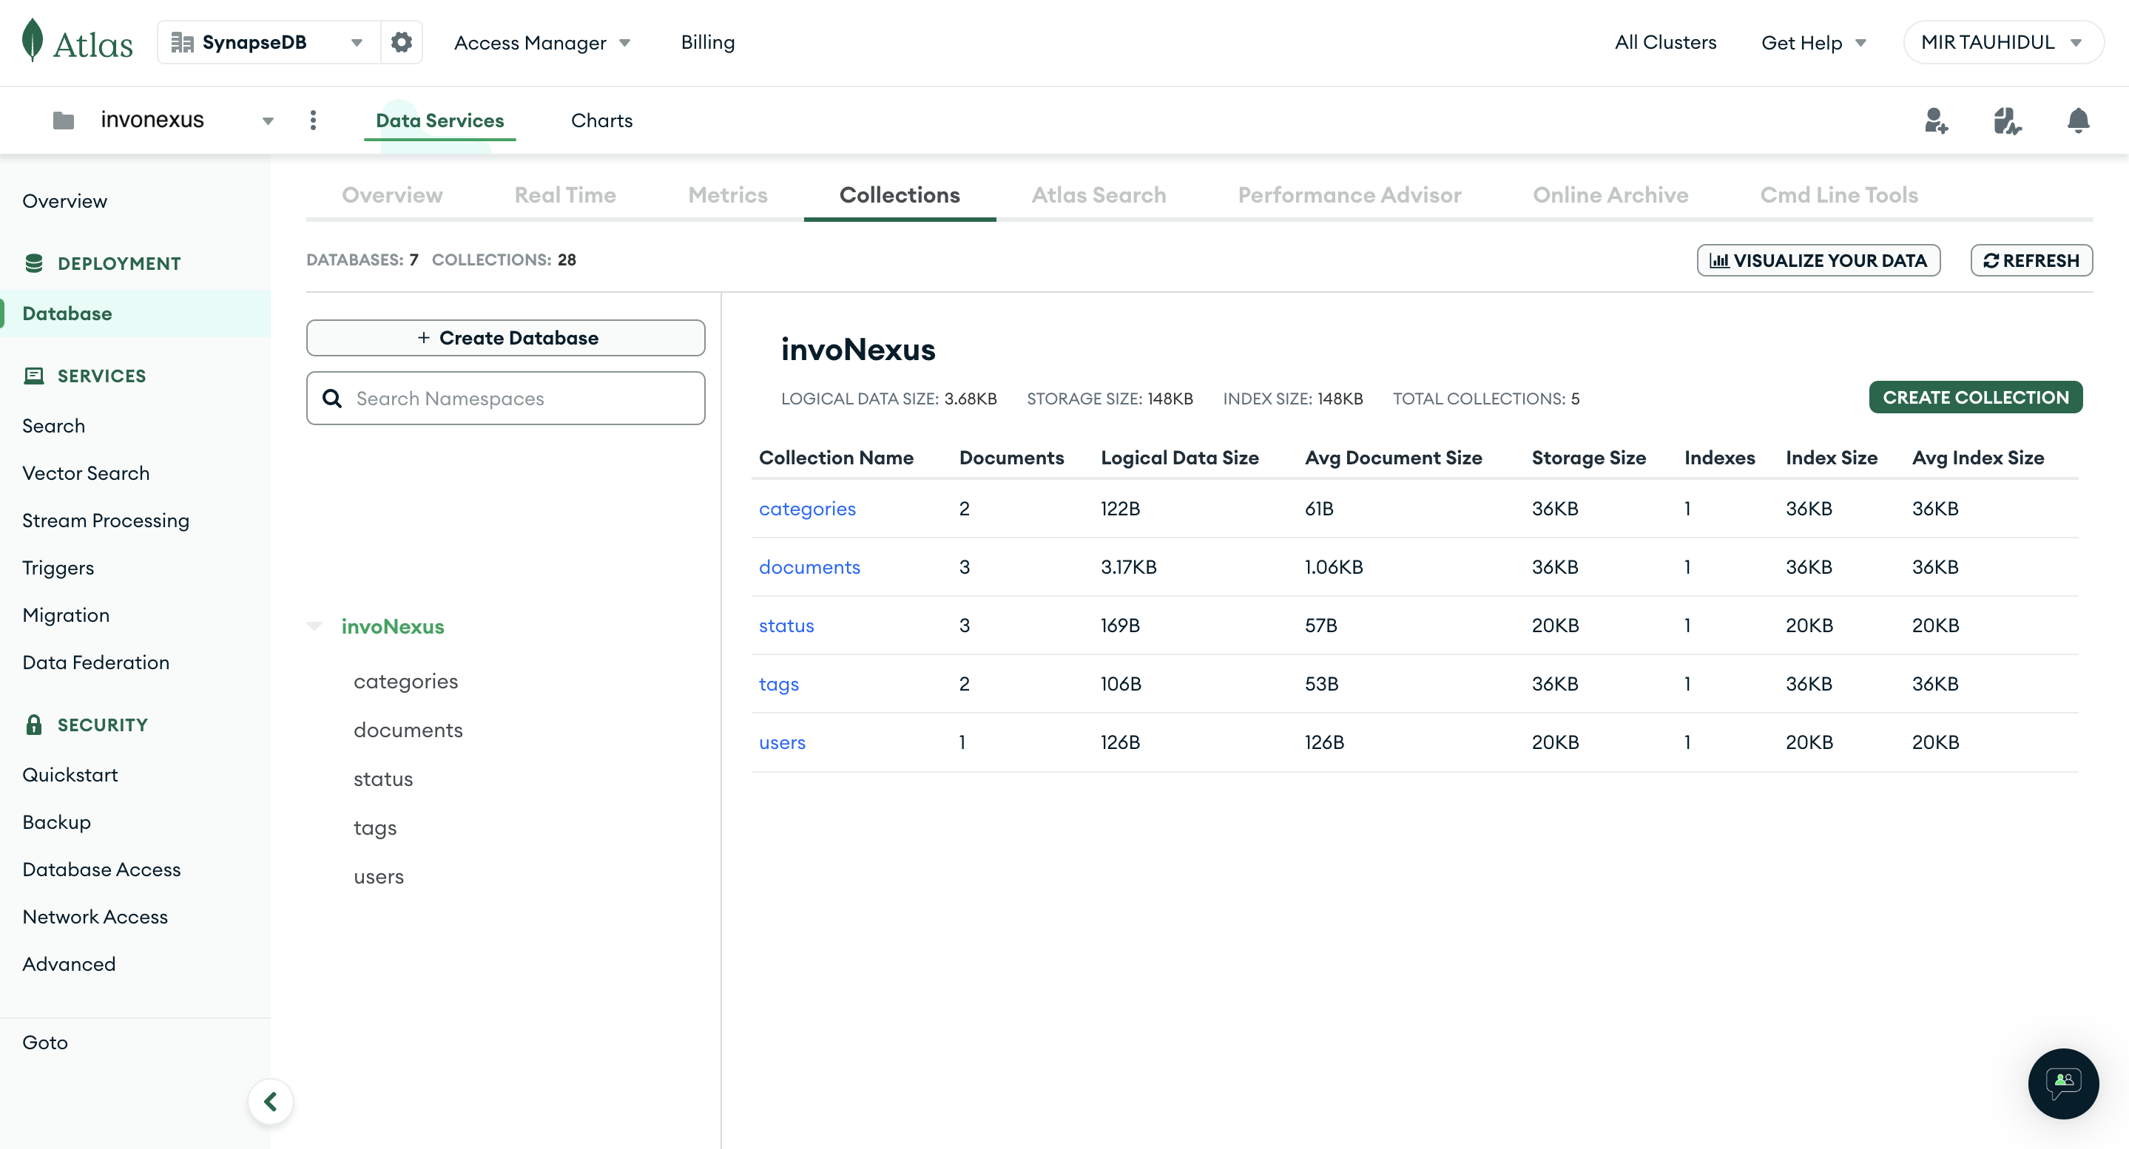Open Network Access in the sidebar
Screen dimensions: 2129x1149
[95, 916]
